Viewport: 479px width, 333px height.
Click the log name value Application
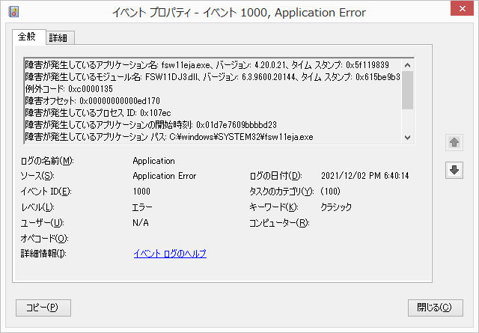click(153, 161)
